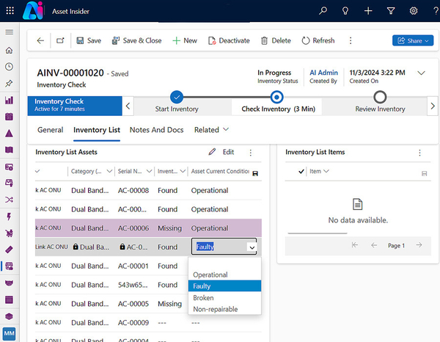Open search with the magnifier icon
This screenshot has width=440, height=342.
[x=323, y=11]
